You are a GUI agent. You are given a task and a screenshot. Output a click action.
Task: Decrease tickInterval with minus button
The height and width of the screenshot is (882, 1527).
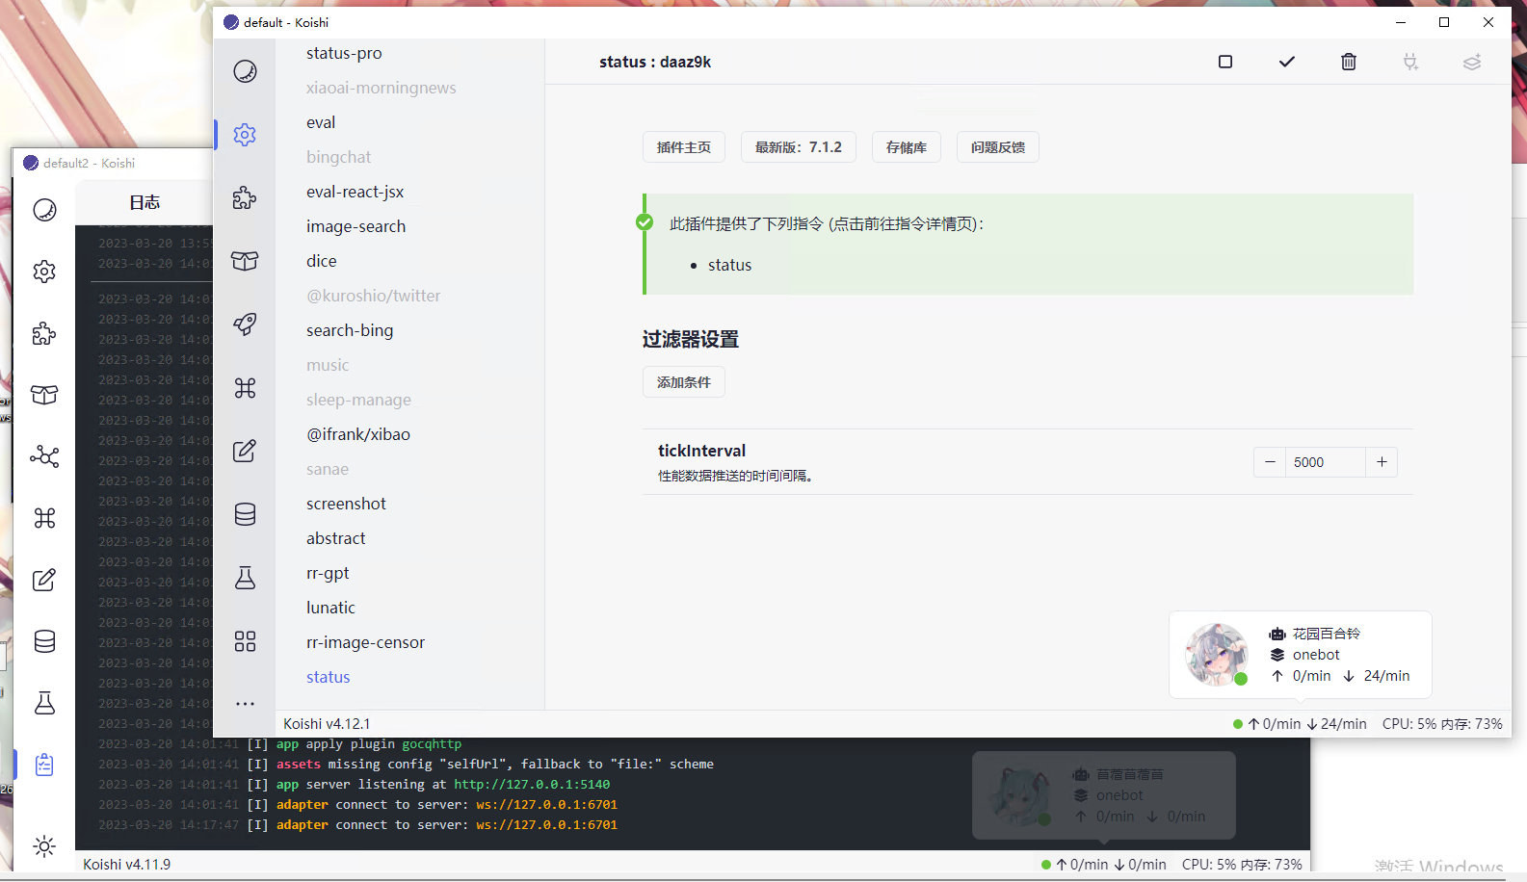[1270, 462]
